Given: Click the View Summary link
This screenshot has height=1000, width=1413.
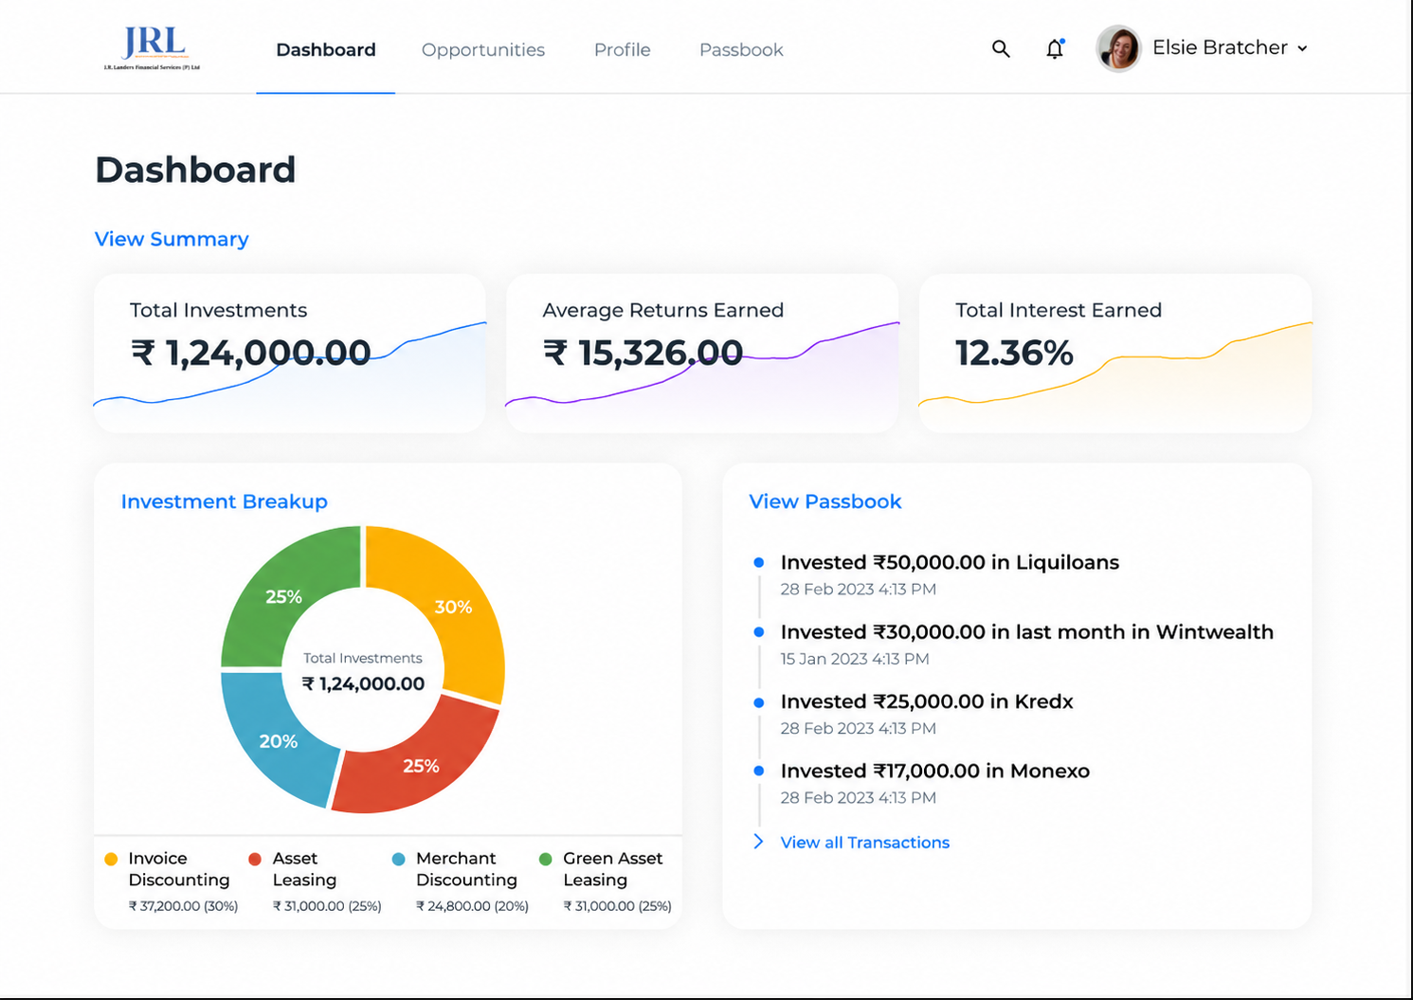Looking at the screenshot, I should pyautogui.click(x=172, y=239).
